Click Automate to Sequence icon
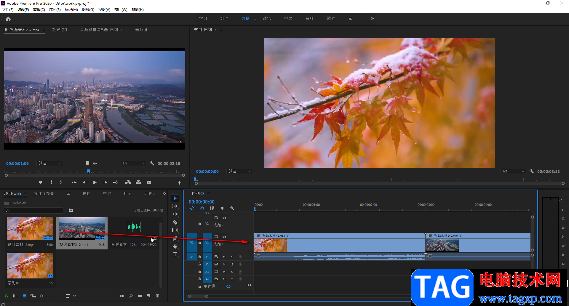Image resolution: width=569 pixels, height=306 pixels. 122,296
